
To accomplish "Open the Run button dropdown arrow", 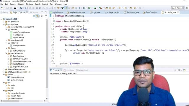I will 92,8.
